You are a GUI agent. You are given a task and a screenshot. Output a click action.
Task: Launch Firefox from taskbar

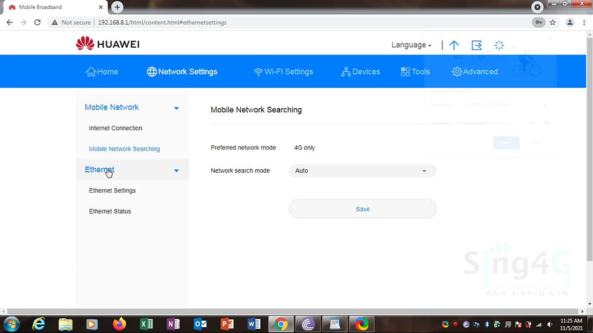tap(120, 324)
